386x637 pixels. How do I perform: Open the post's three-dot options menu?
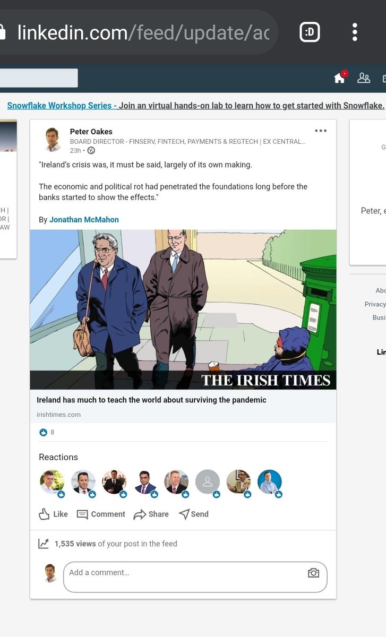pyautogui.click(x=321, y=131)
